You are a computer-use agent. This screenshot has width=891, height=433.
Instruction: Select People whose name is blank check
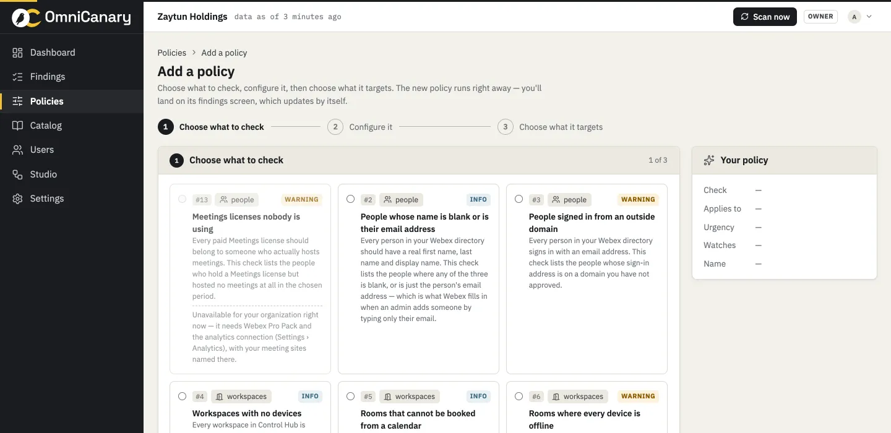pyautogui.click(x=350, y=199)
